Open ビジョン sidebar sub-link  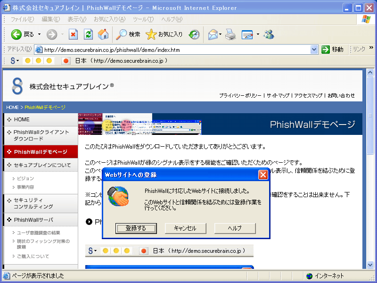click(25, 178)
